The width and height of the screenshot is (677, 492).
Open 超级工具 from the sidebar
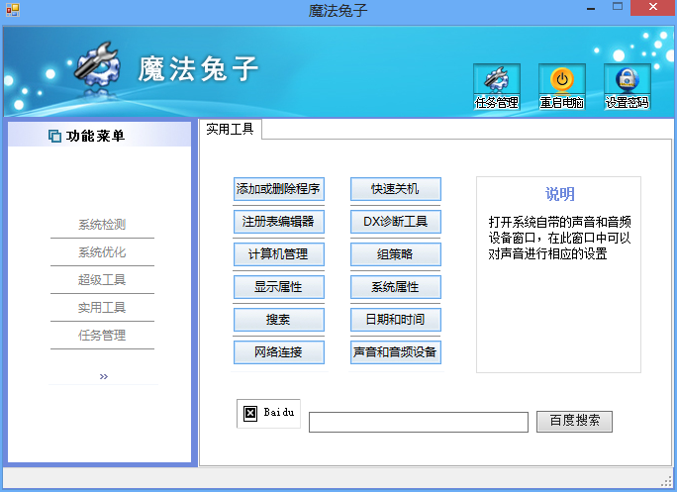pyautogui.click(x=102, y=279)
